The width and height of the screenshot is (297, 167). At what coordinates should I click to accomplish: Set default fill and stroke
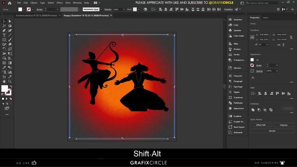point(3,94)
